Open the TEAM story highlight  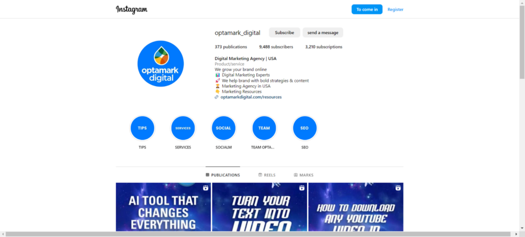[x=264, y=128]
